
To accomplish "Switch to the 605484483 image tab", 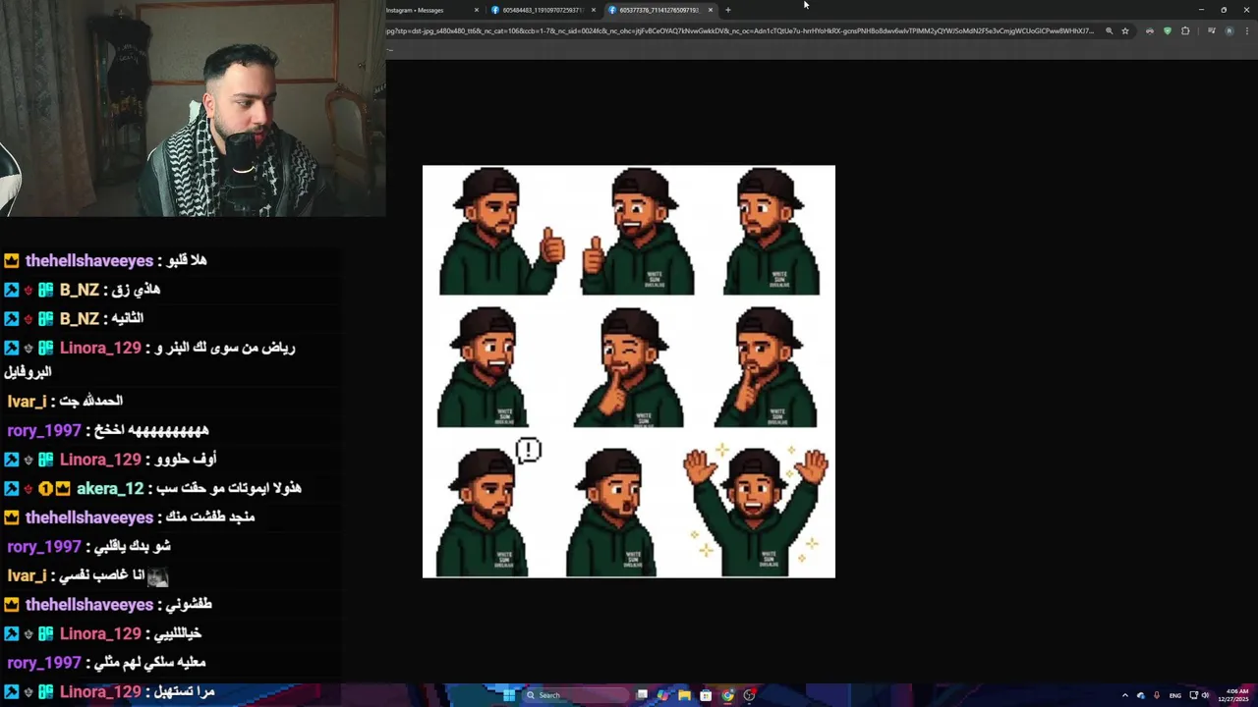I will 543,10.
